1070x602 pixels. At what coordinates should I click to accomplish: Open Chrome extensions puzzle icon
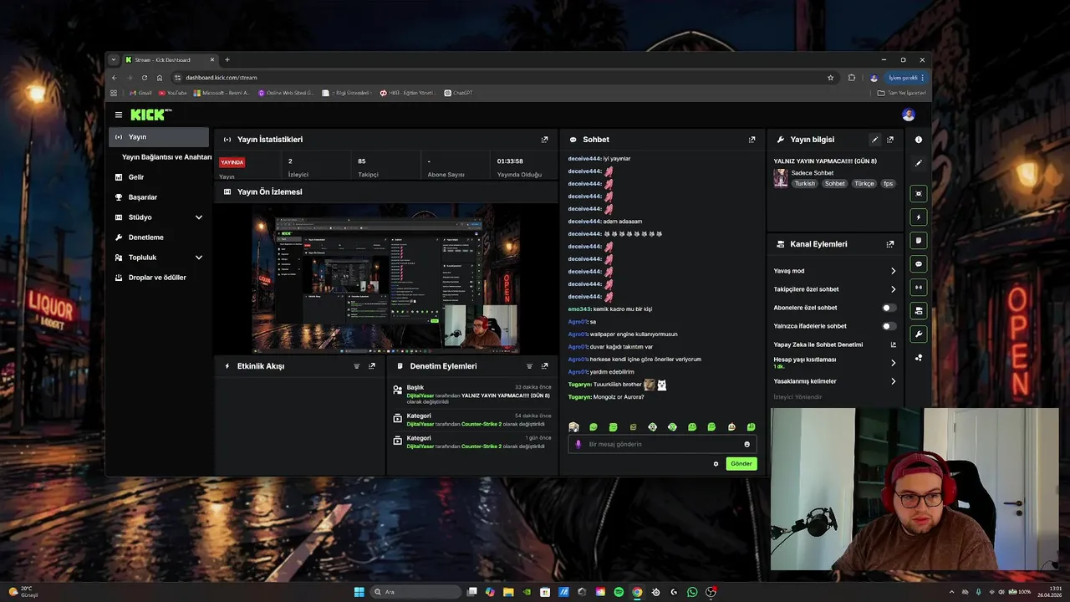[x=851, y=77]
